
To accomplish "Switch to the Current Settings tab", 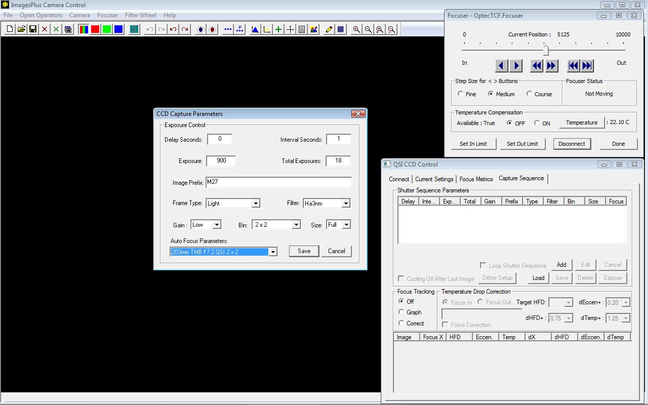I will [x=434, y=179].
